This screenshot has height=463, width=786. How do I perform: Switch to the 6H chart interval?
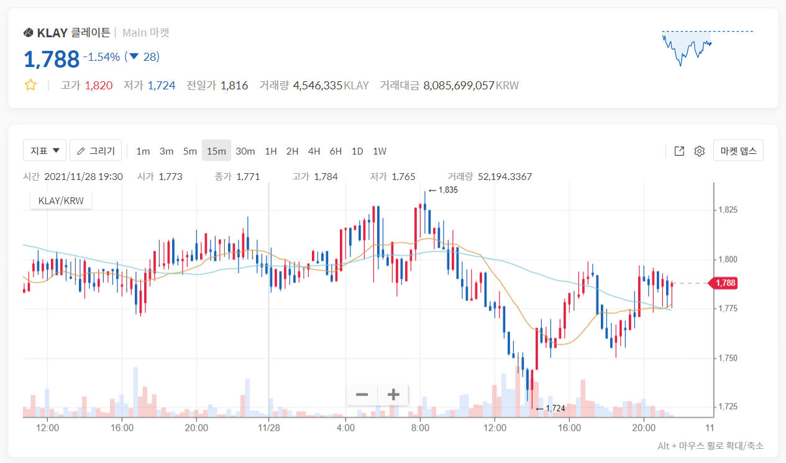click(x=336, y=151)
